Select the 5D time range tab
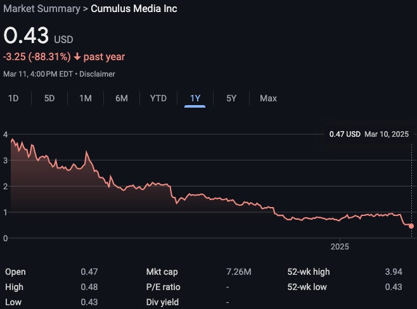This screenshot has width=417, height=309. point(49,98)
